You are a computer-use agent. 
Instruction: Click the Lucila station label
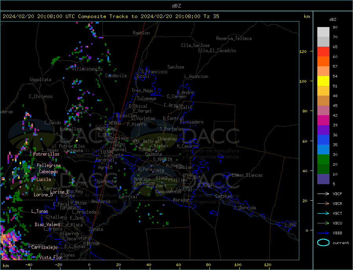(44, 179)
